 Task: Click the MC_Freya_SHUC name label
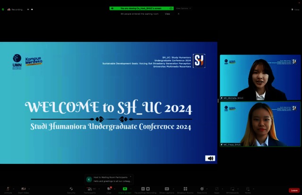[x=232, y=145]
